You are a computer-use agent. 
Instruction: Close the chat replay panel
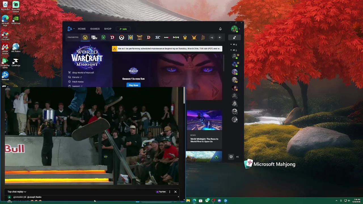click(x=175, y=192)
